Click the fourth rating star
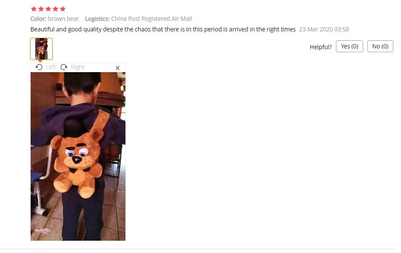Screen dimensions: 401x253 56,9
